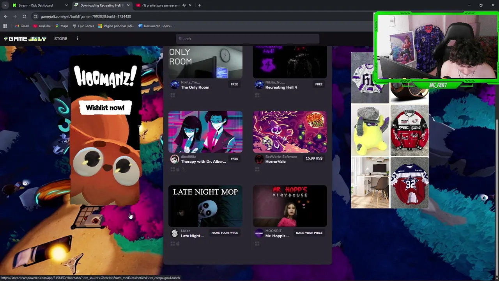Open Mr. Hopp's Playhouse thumbnail

(290, 206)
